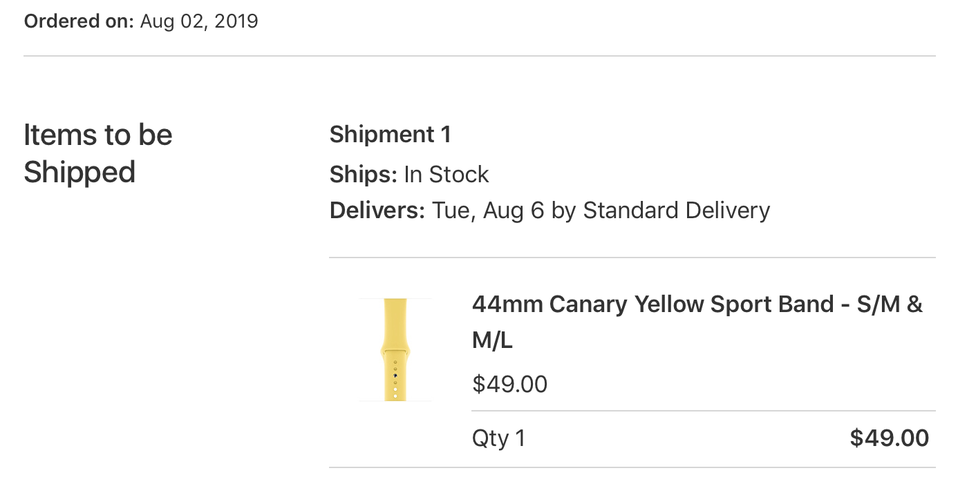Screen dimensions: 958x504
Task: Click the Ordered on label
Action: (79, 21)
